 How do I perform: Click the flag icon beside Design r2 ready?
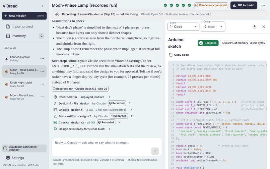(x=55, y=129)
